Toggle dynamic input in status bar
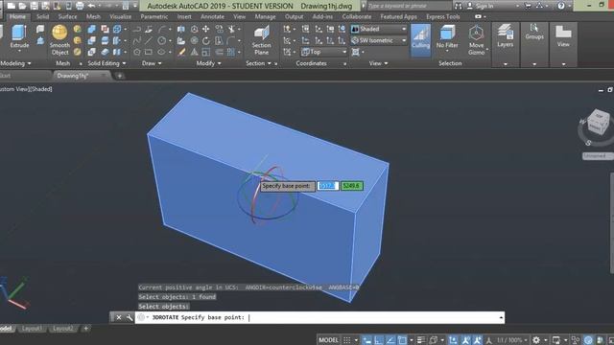Viewport: 614px width, 345px height. (x=366, y=340)
